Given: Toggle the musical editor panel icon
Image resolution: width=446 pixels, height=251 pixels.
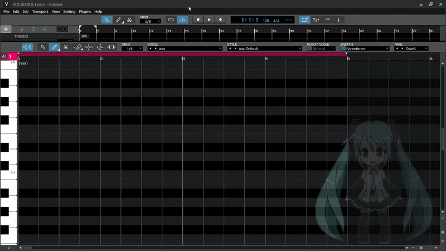Looking at the screenshot, I should pos(304,20).
